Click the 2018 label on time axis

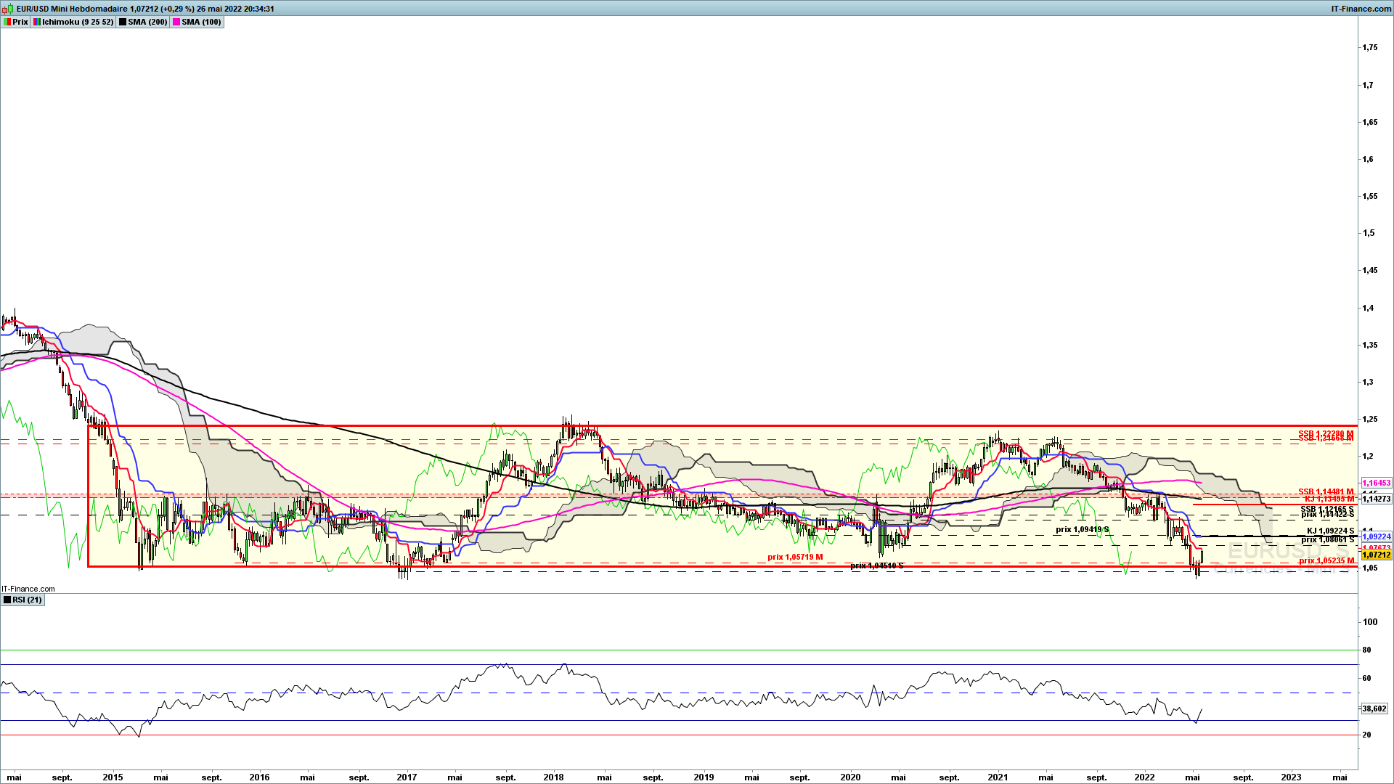pos(553,777)
